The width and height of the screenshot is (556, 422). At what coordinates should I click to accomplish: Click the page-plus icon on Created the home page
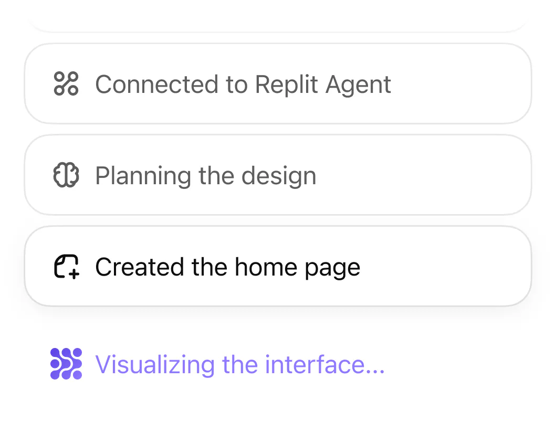coord(66,267)
